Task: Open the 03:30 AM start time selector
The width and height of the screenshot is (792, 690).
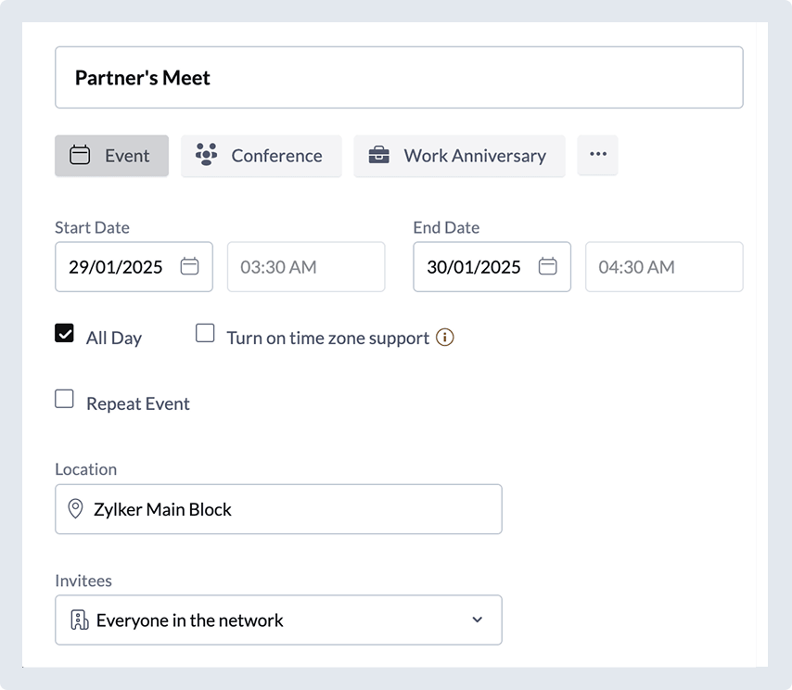Action: (305, 267)
